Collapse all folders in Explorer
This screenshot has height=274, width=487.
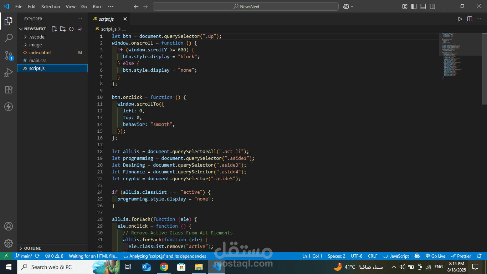tap(80, 29)
